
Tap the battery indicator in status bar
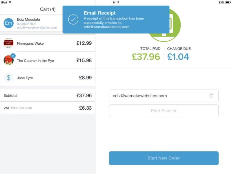[x=228, y=2]
